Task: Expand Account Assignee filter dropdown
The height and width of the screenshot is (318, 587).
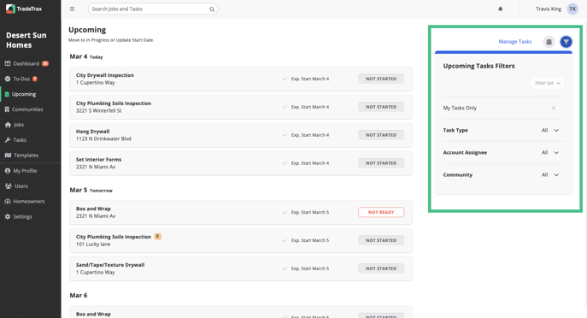Action: tap(550, 153)
